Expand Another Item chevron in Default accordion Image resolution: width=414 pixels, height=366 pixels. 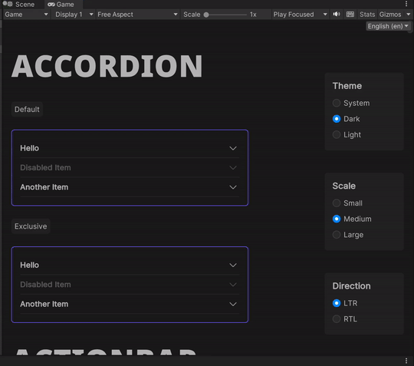(233, 187)
